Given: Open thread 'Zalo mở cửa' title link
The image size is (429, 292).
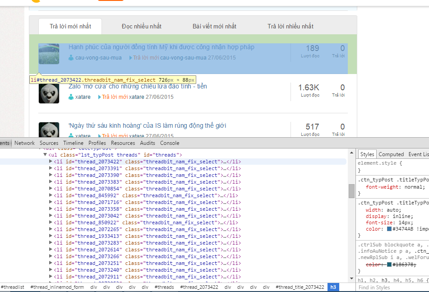Looking at the screenshot, I should [138, 86].
